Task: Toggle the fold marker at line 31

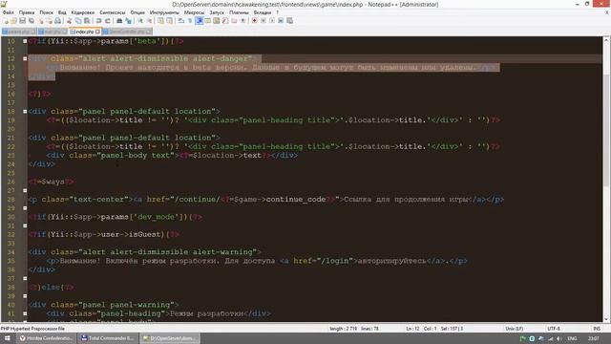Action: click(x=25, y=226)
